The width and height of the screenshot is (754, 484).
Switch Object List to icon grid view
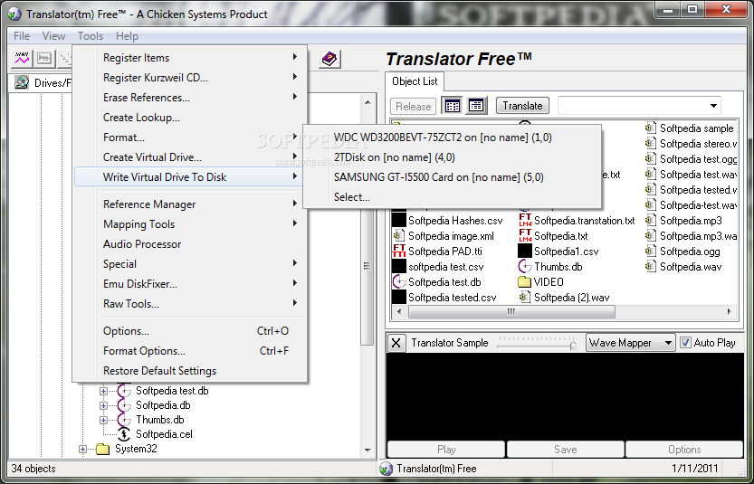pos(452,106)
